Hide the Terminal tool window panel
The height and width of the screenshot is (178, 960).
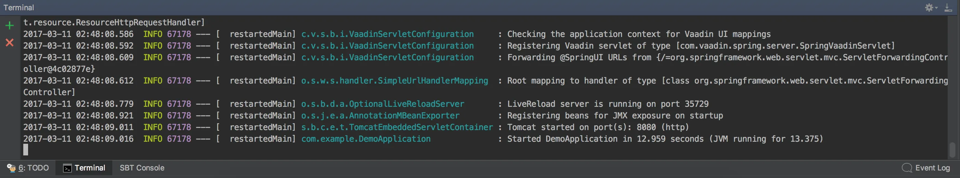948,8
